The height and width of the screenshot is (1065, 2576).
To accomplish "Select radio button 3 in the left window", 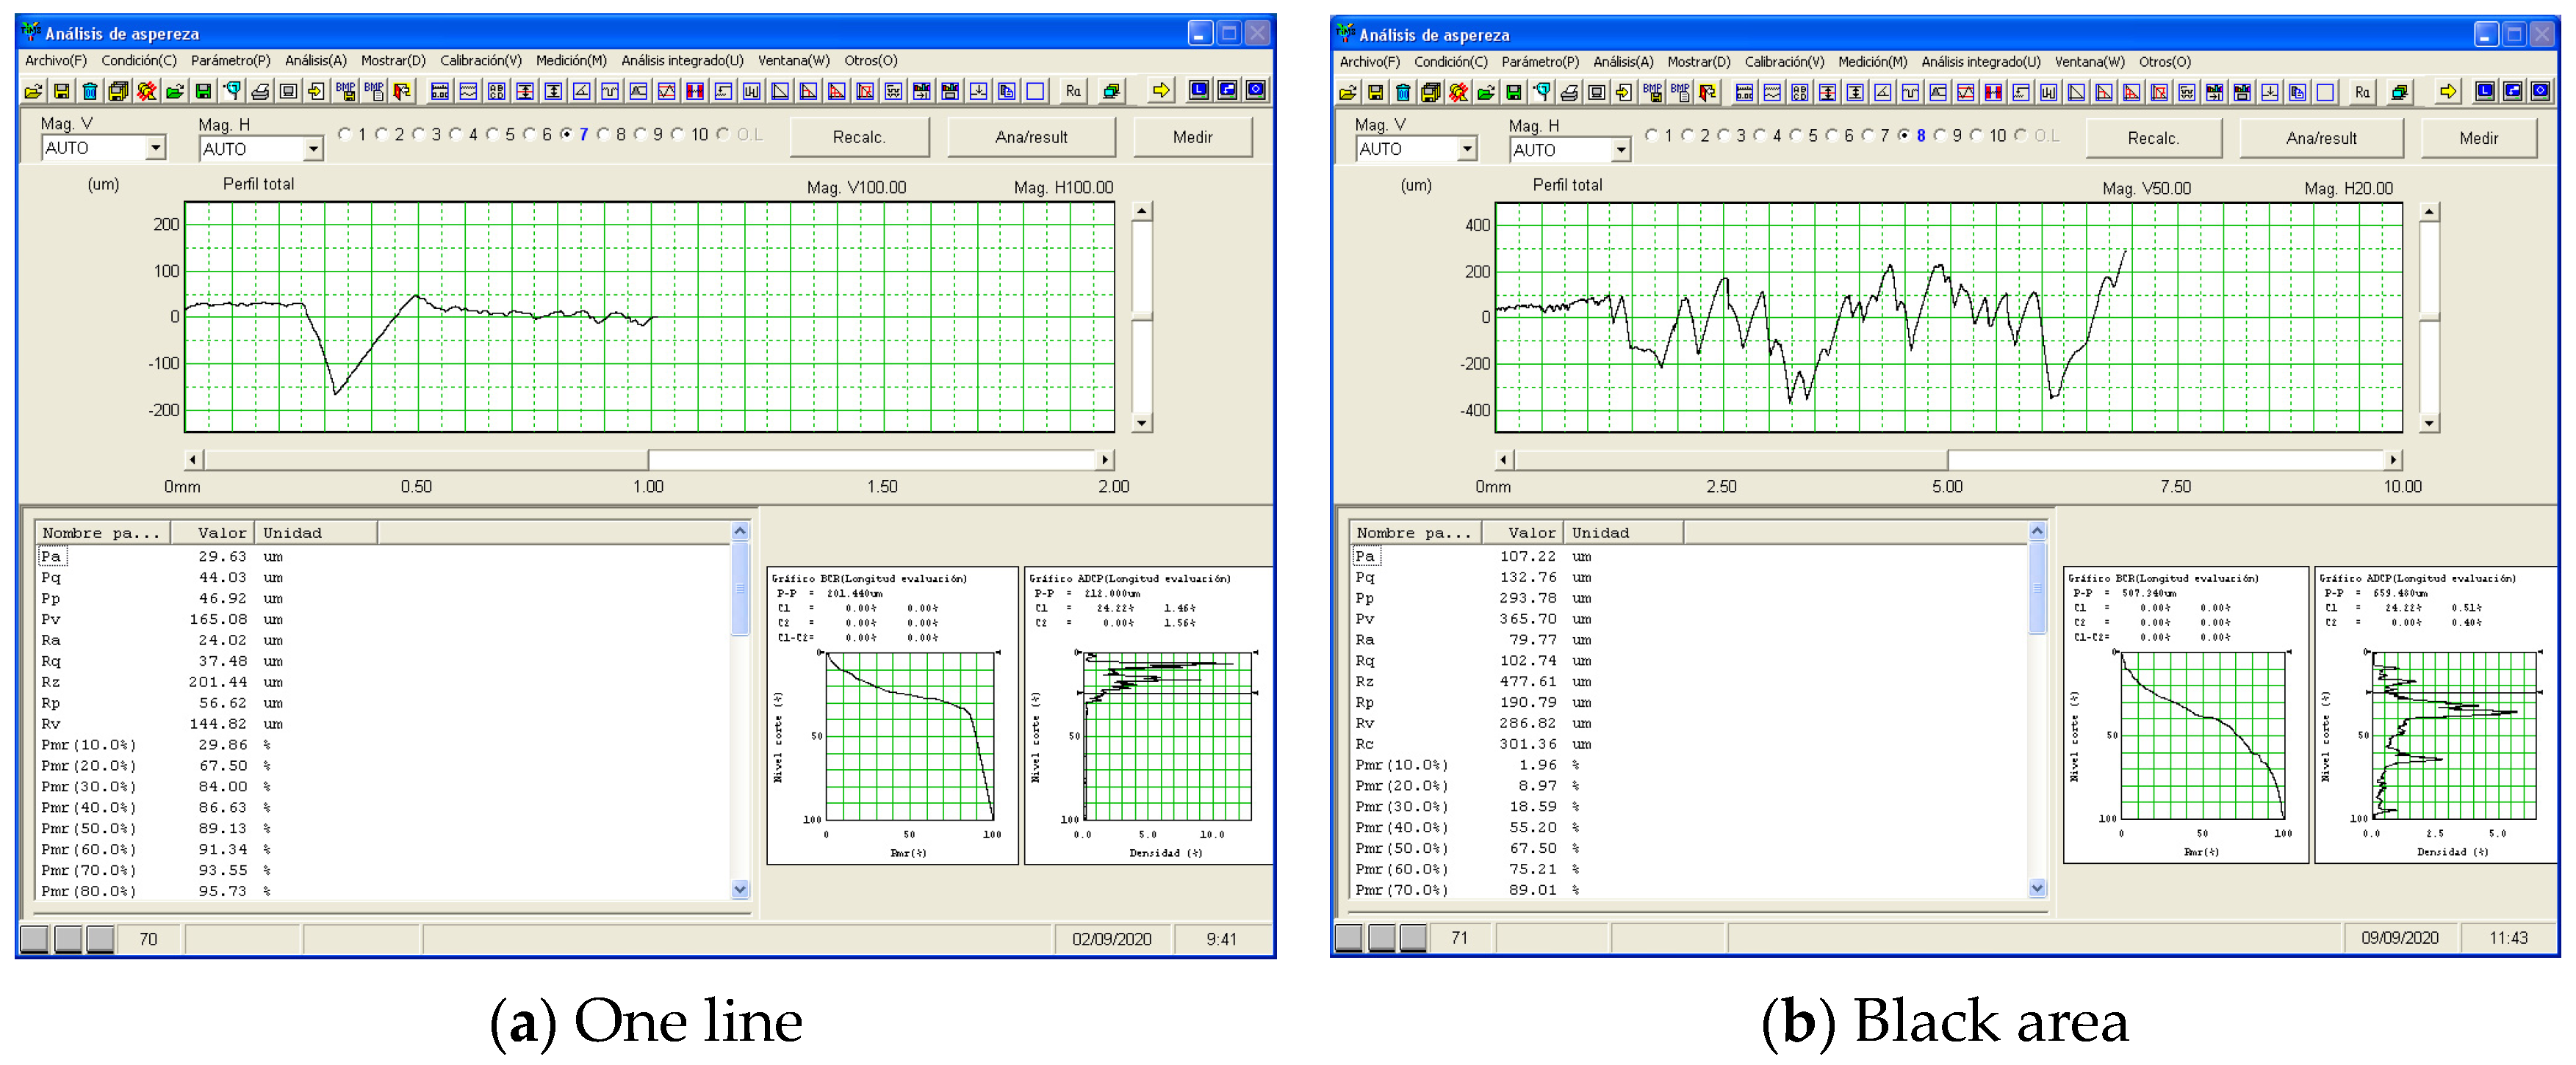I will click(420, 134).
